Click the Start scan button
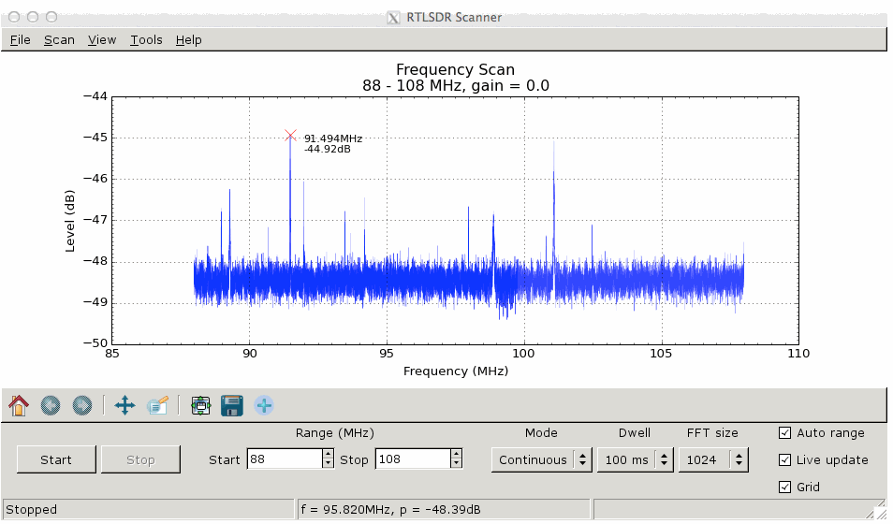Screen dimensions: 893x524 coord(56,459)
